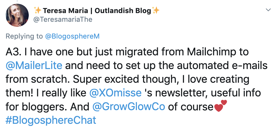
Task: Visit the @TeresamariaThe handle
Action: tap(63, 19)
